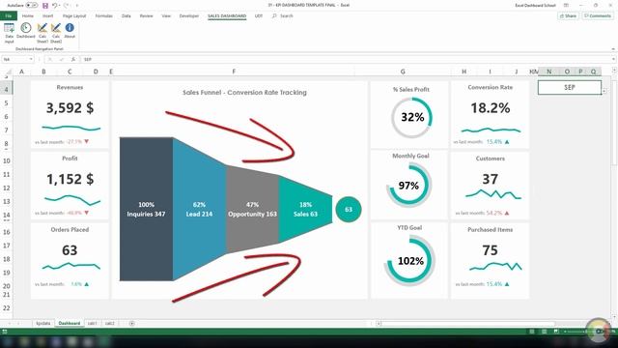Click the Name Box field

point(15,59)
